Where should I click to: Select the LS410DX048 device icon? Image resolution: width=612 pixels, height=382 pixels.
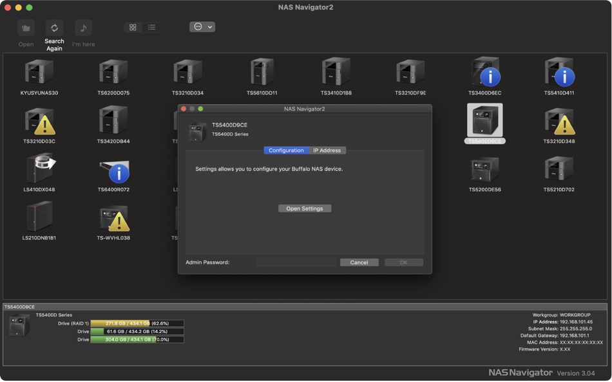click(x=41, y=168)
